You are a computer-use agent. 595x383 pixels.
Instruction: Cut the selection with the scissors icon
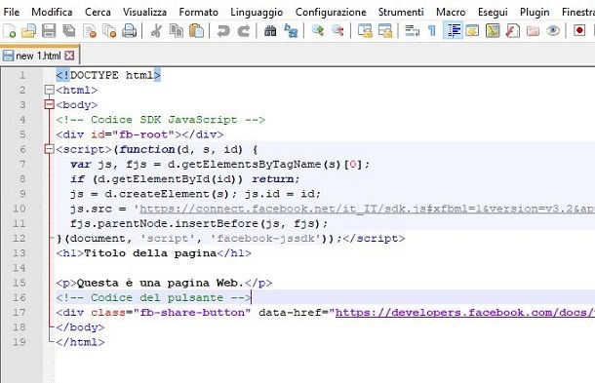[x=156, y=31]
